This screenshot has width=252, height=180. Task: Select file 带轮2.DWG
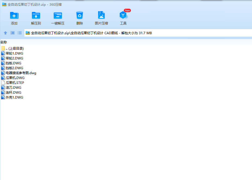12,58
